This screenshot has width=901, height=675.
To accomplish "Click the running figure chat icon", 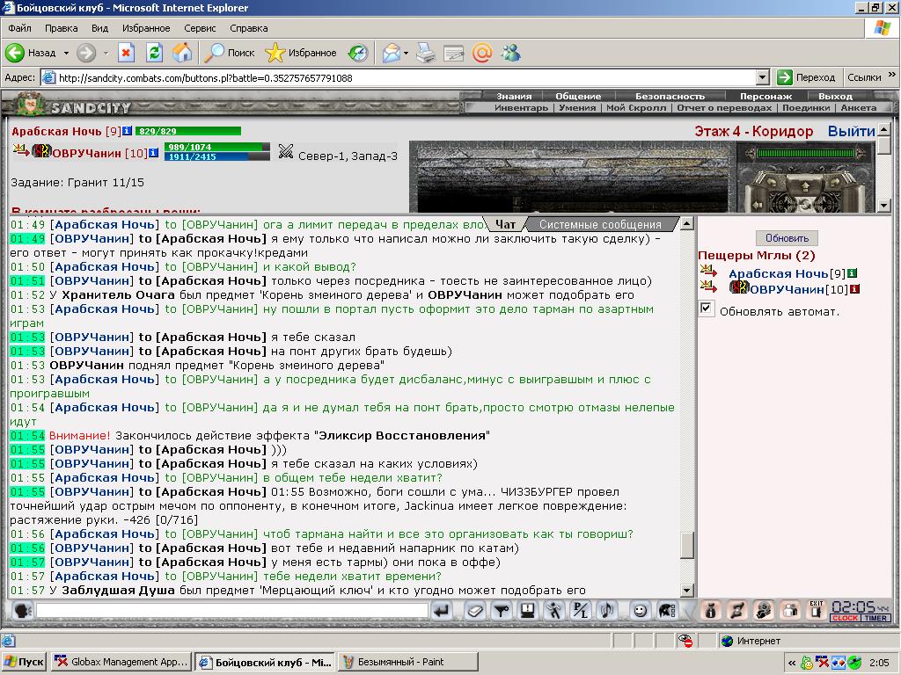I will 554,611.
